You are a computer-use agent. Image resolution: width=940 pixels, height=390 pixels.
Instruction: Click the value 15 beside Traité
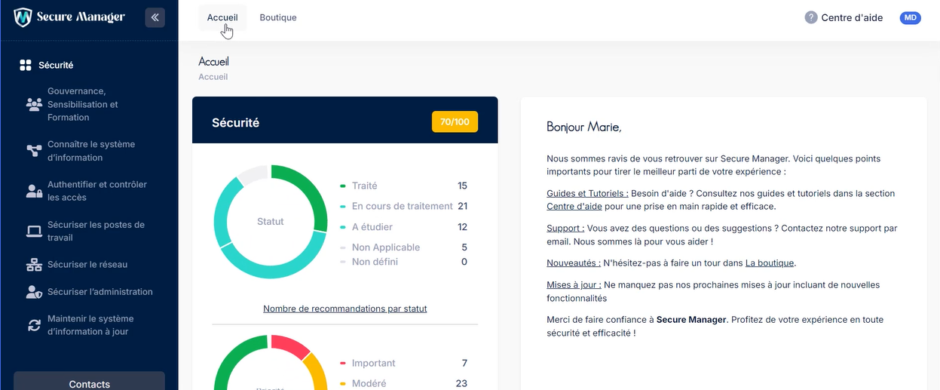463,186
